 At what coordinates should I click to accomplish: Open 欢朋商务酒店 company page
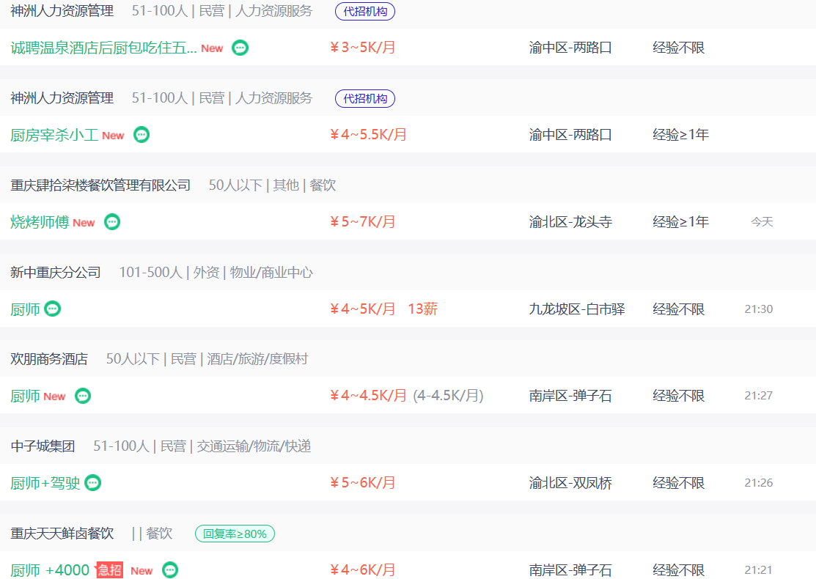coord(49,359)
